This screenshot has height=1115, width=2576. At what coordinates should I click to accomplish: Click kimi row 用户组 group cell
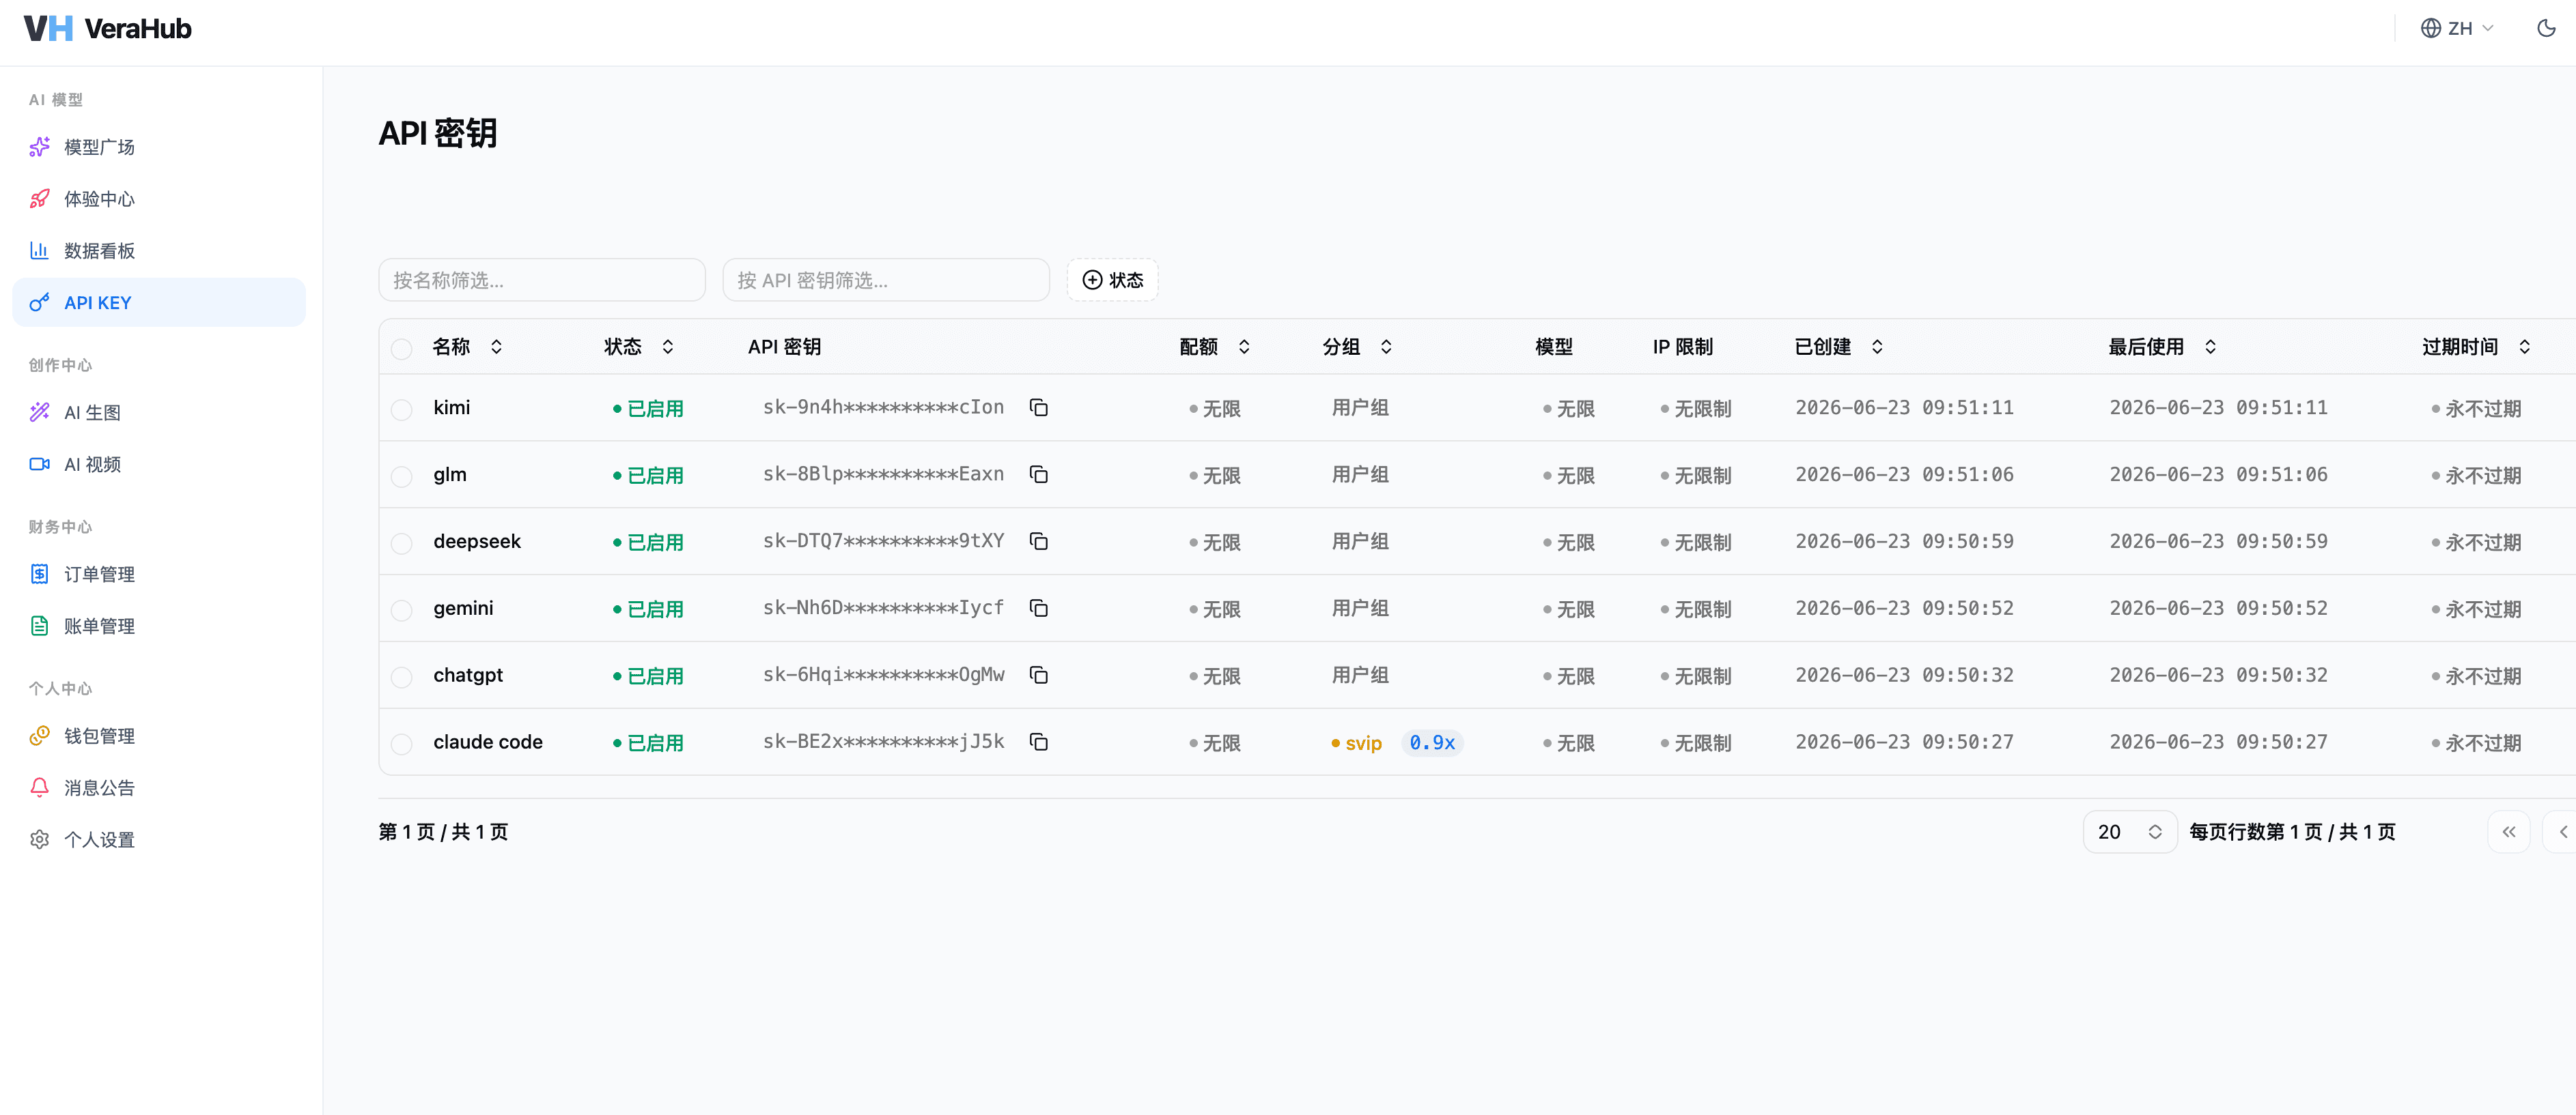(x=1360, y=407)
